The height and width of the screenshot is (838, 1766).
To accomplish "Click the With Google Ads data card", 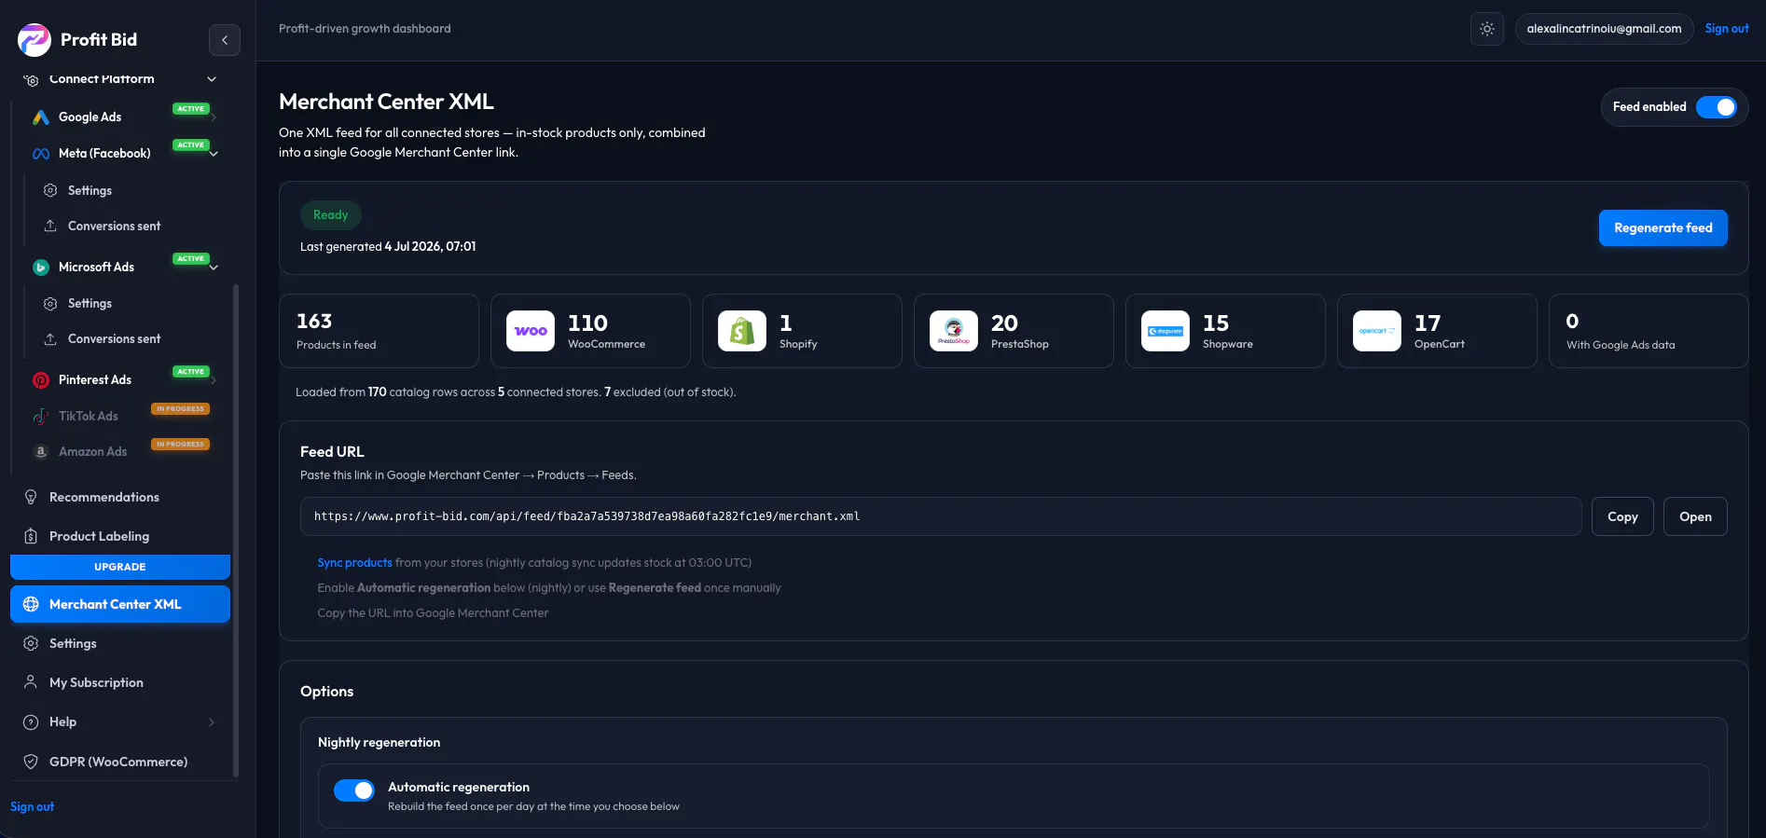I will 1649,332.
